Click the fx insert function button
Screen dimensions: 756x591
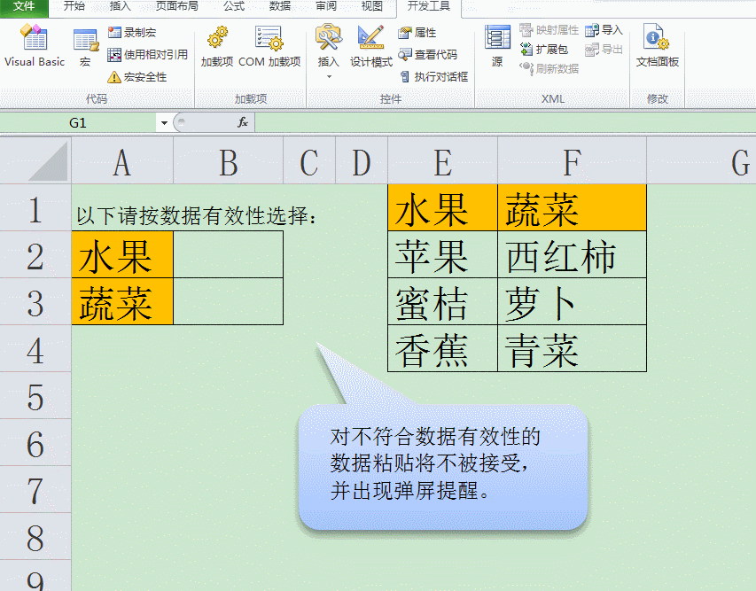pos(243,122)
